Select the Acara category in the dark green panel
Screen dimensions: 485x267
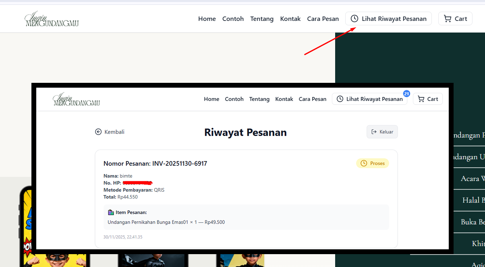point(469,179)
